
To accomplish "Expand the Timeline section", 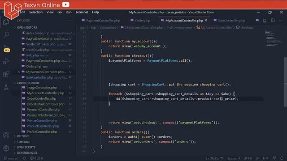I will tap(23, 142).
